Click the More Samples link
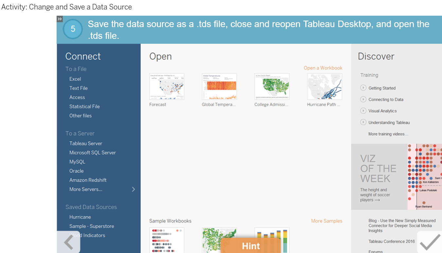 pos(327,221)
